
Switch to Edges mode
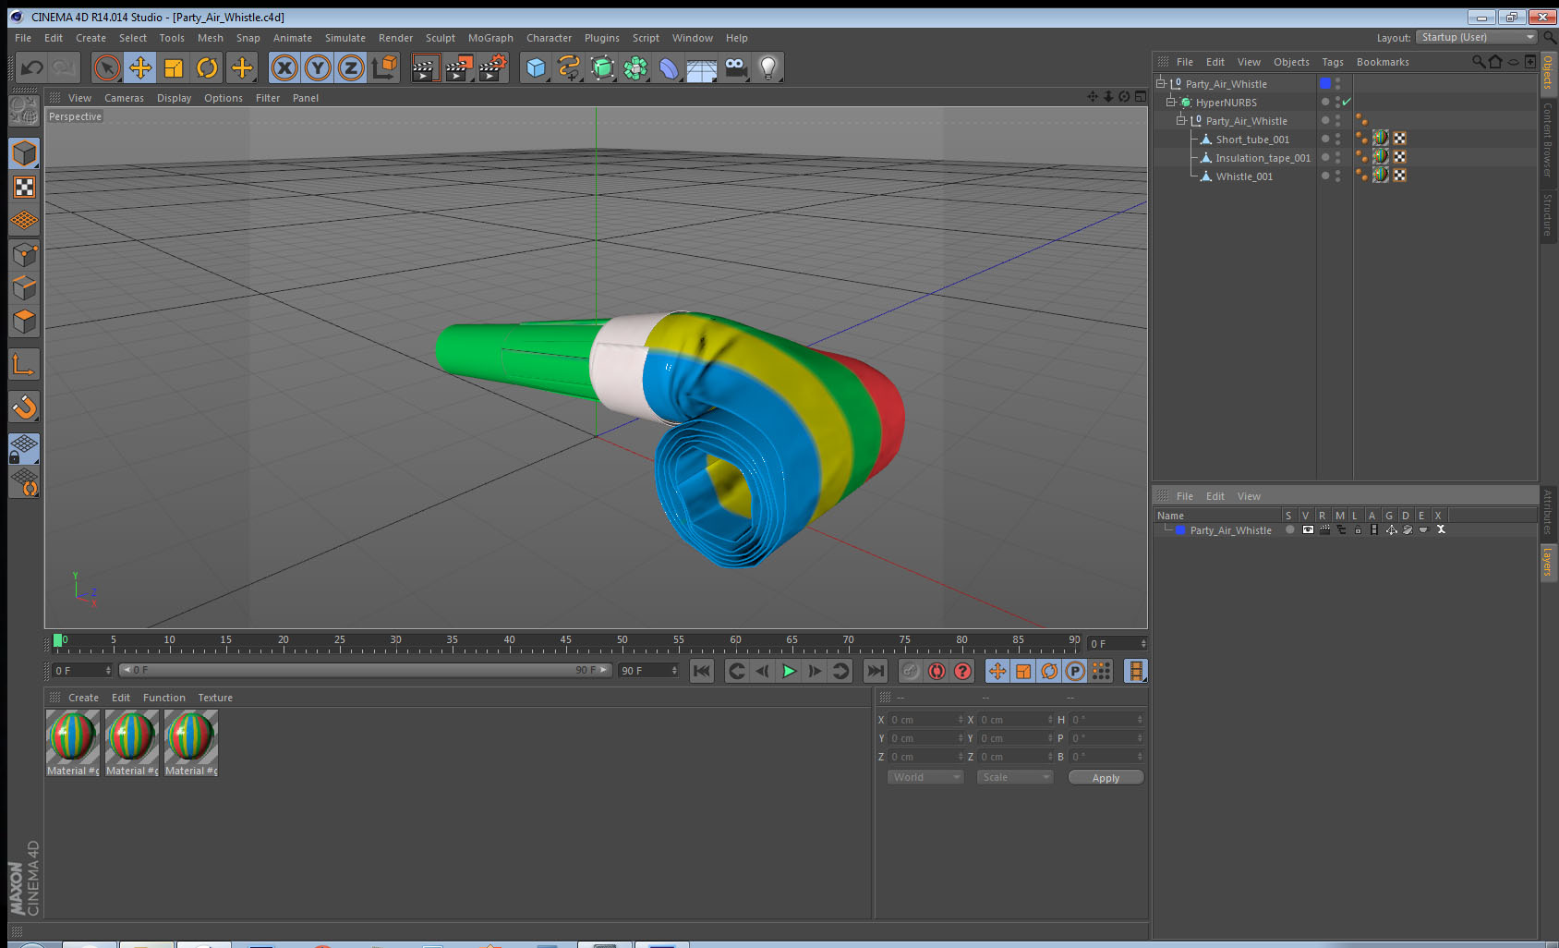(24, 288)
